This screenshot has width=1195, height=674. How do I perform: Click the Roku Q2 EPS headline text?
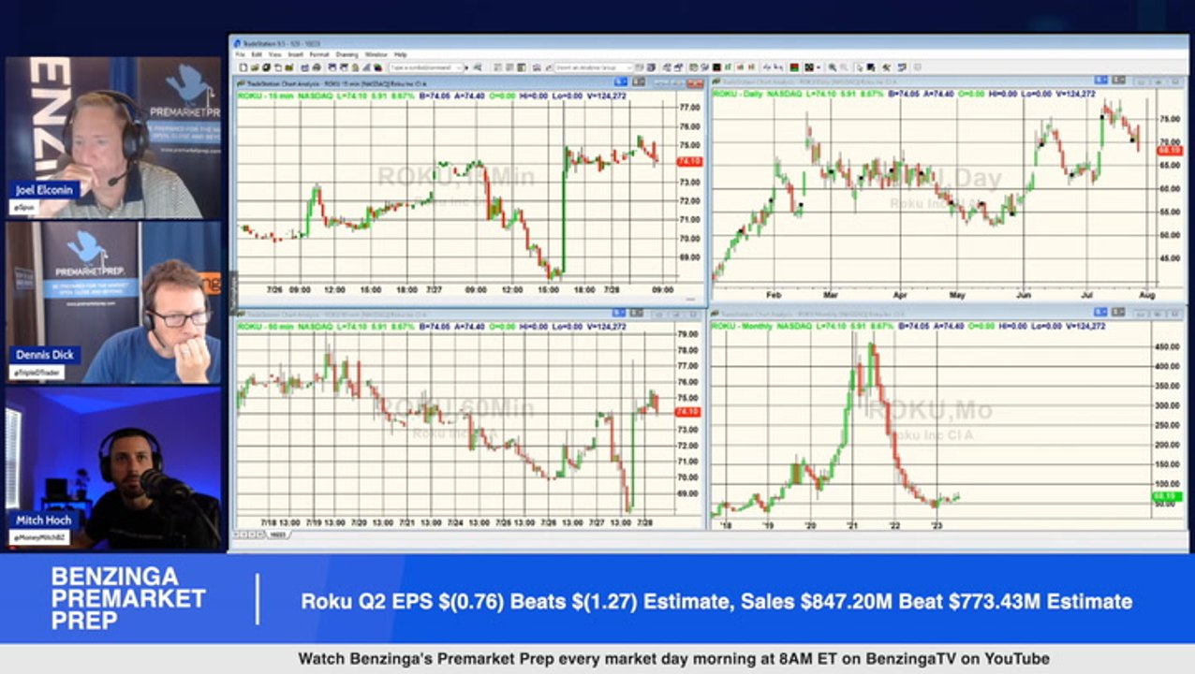[x=716, y=602]
